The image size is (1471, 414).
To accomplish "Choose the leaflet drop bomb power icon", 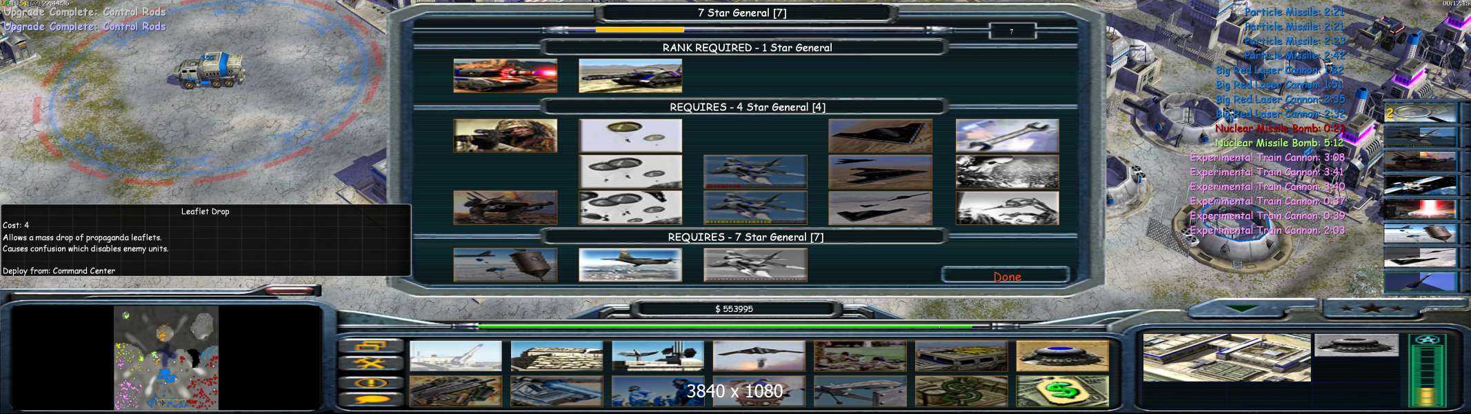I will (x=505, y=265).
